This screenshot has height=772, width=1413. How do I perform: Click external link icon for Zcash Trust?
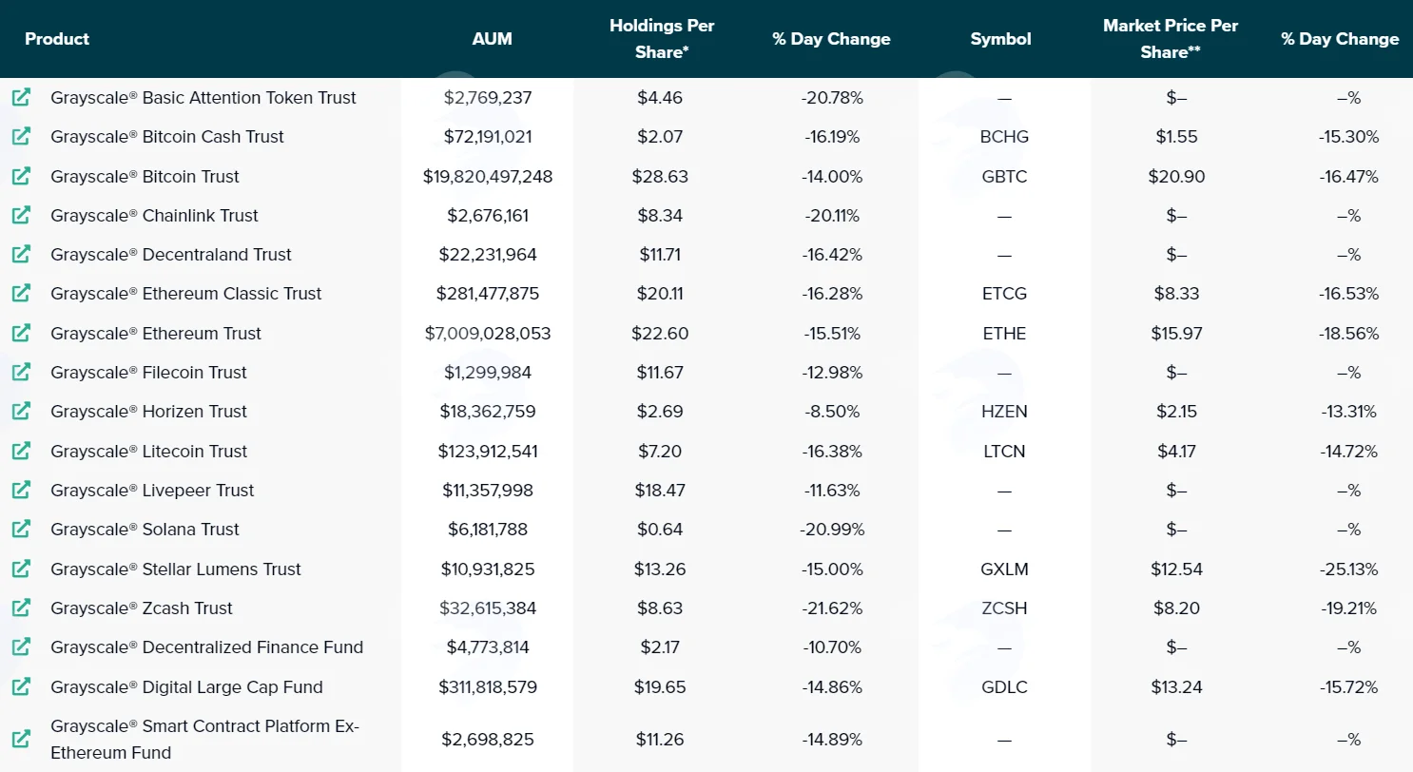tap(21, 608)
